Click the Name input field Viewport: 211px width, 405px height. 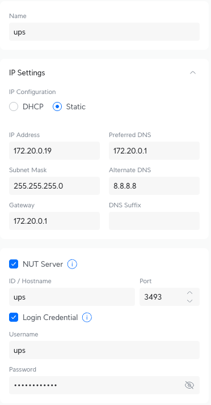[104, 32]
